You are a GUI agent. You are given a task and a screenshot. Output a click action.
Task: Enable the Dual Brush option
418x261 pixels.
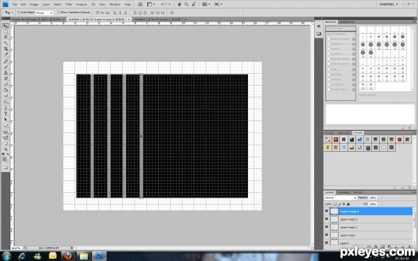[x=329, y=54]
